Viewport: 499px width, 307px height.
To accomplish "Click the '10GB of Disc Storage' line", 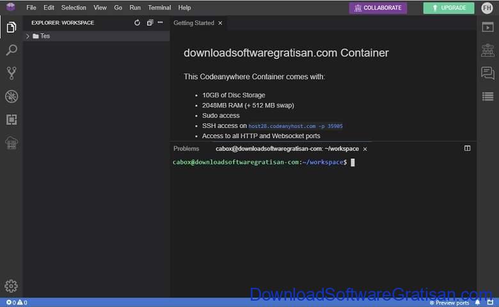I will pyautogui.click(x=234, y=95).
